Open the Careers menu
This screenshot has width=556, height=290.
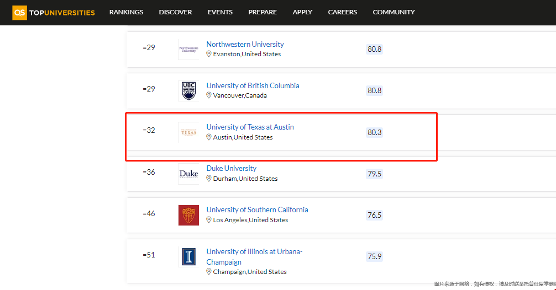pos(342,12)
